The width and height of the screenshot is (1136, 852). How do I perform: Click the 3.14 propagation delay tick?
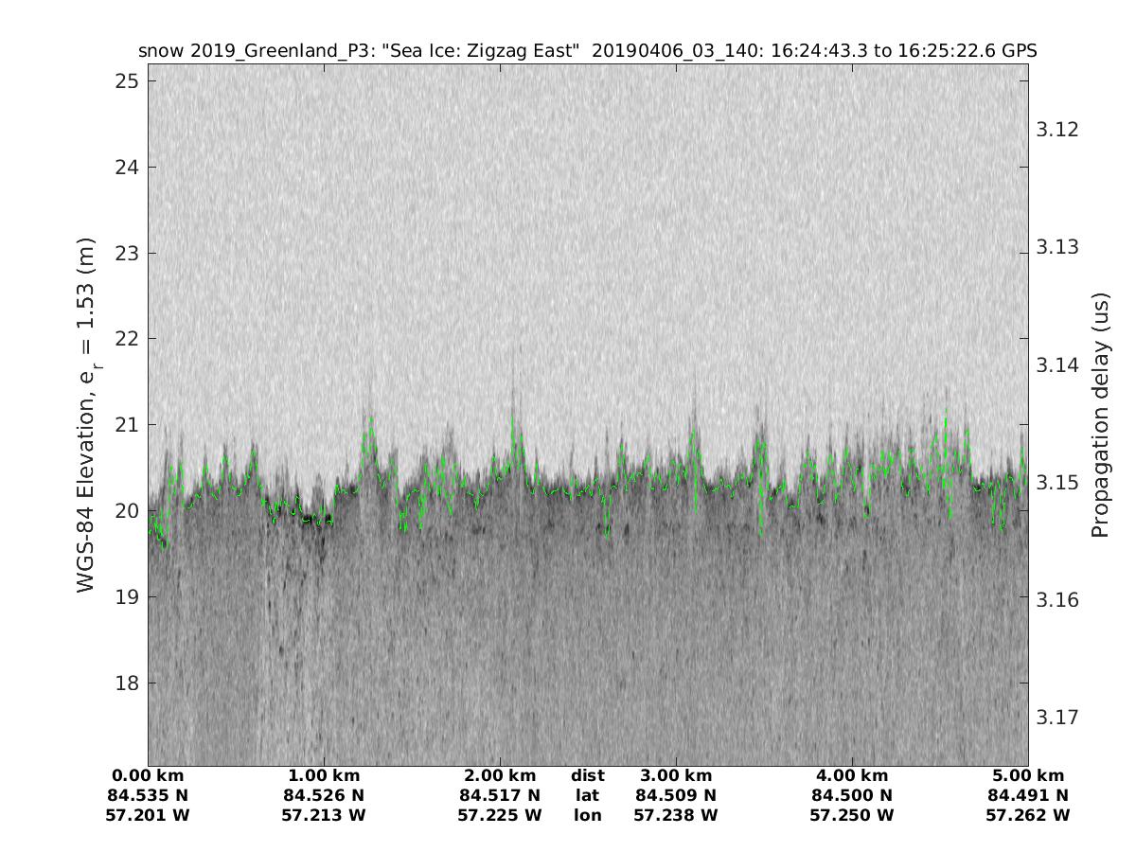click(1059, 364)
